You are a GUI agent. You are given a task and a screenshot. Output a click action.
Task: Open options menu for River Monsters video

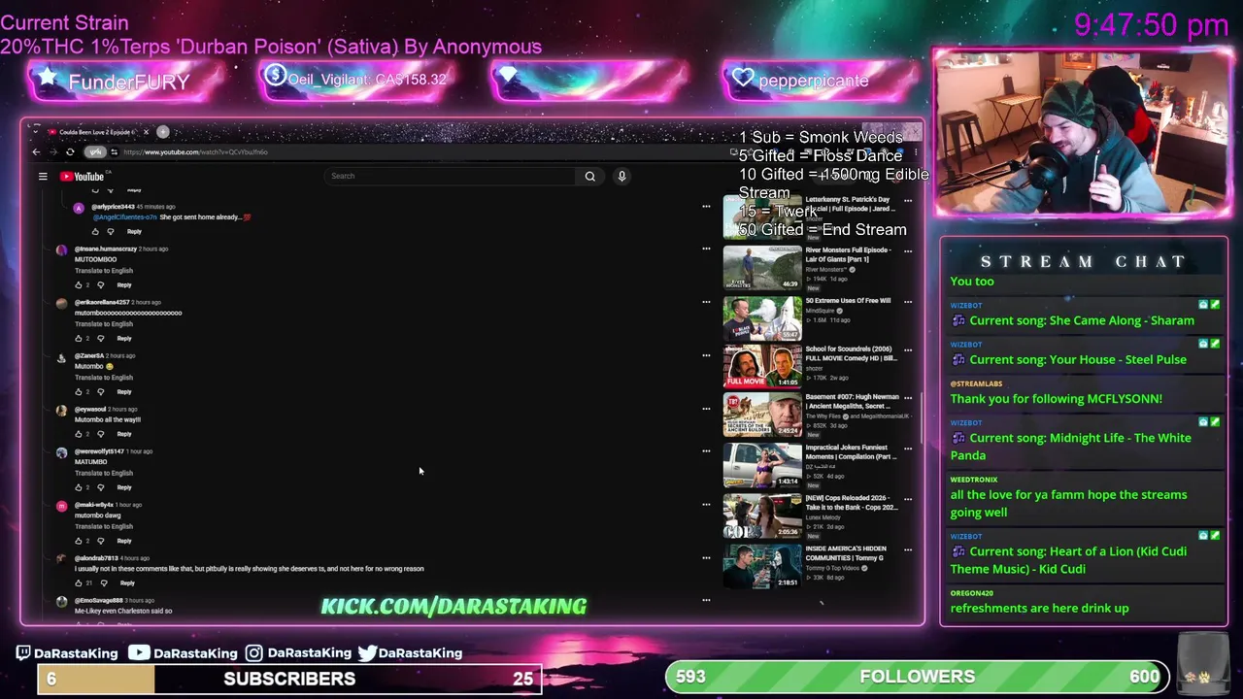click(x=908, y=251)
